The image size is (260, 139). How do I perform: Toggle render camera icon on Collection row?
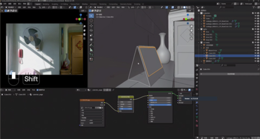tap(258, 13)
